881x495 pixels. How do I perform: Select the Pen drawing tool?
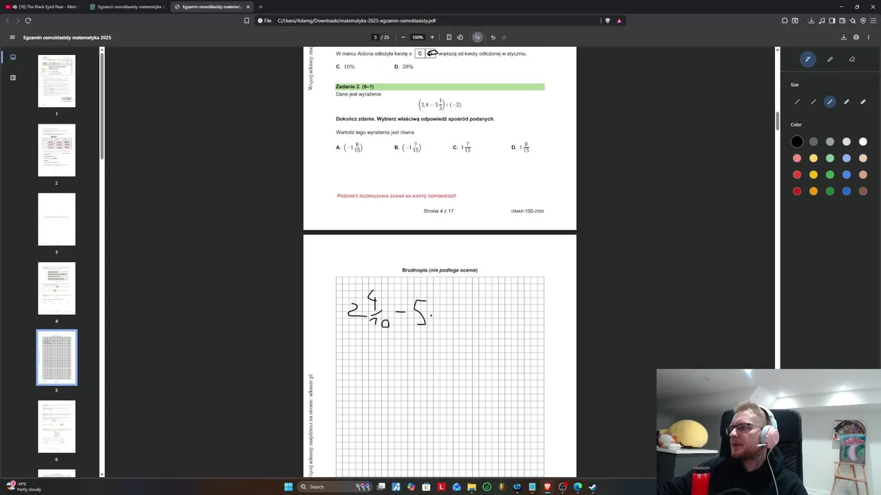tap(808, 59)
